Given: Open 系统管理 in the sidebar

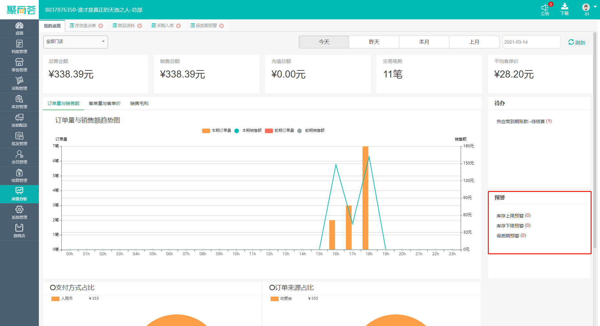Looking at the screenshot, I should point(19,213).
